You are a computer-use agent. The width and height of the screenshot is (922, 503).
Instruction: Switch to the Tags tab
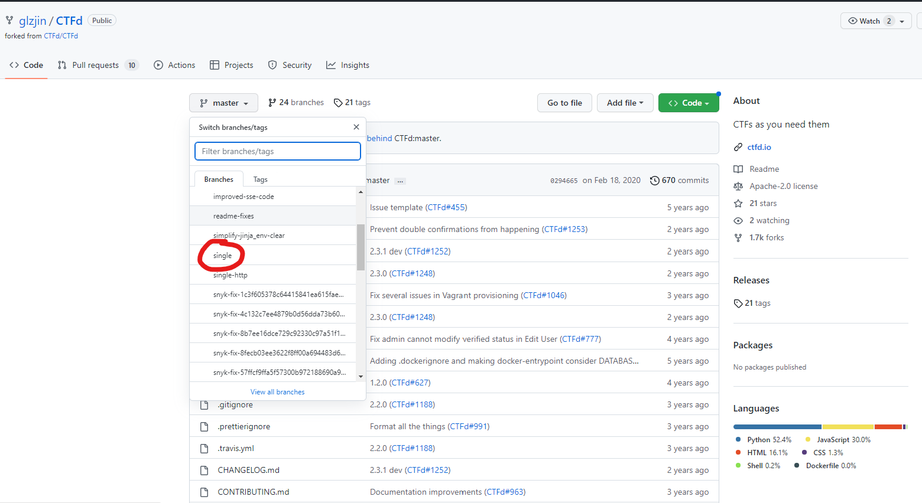[260, 179]
